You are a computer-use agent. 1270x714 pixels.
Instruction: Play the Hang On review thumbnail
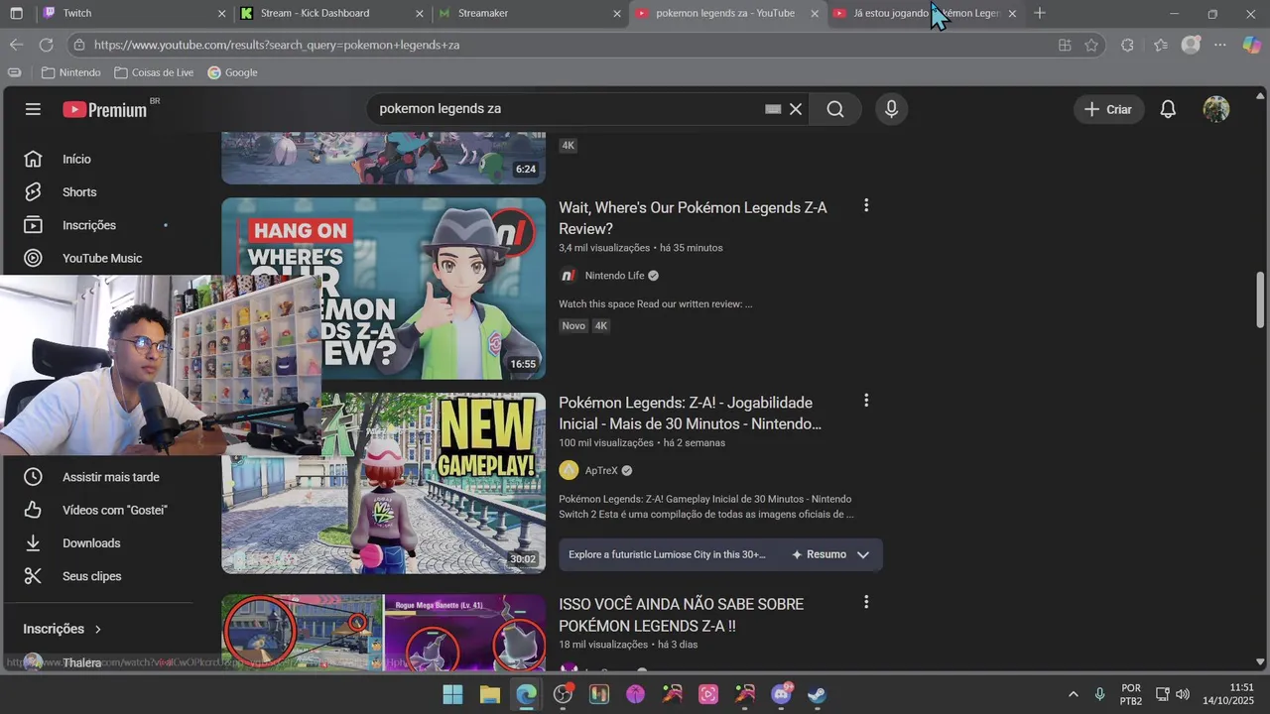tap(383, 289)
